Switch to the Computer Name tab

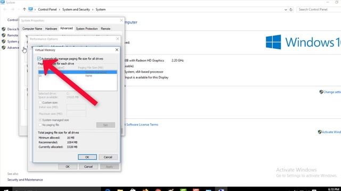[x=32, y=29]
